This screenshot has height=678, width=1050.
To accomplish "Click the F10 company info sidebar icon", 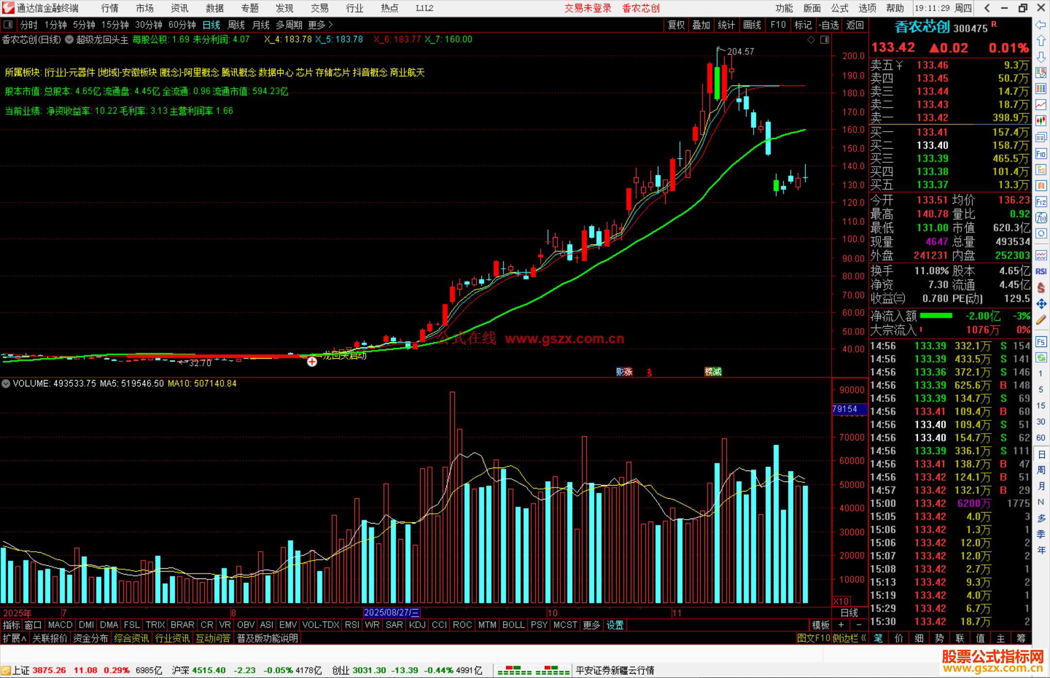I will (1041, 154).
